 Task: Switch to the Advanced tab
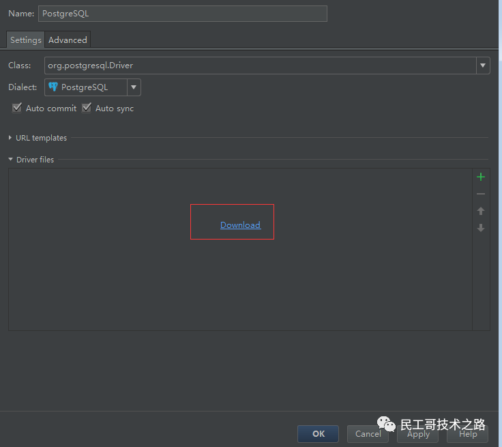click(x=68, y=40)
